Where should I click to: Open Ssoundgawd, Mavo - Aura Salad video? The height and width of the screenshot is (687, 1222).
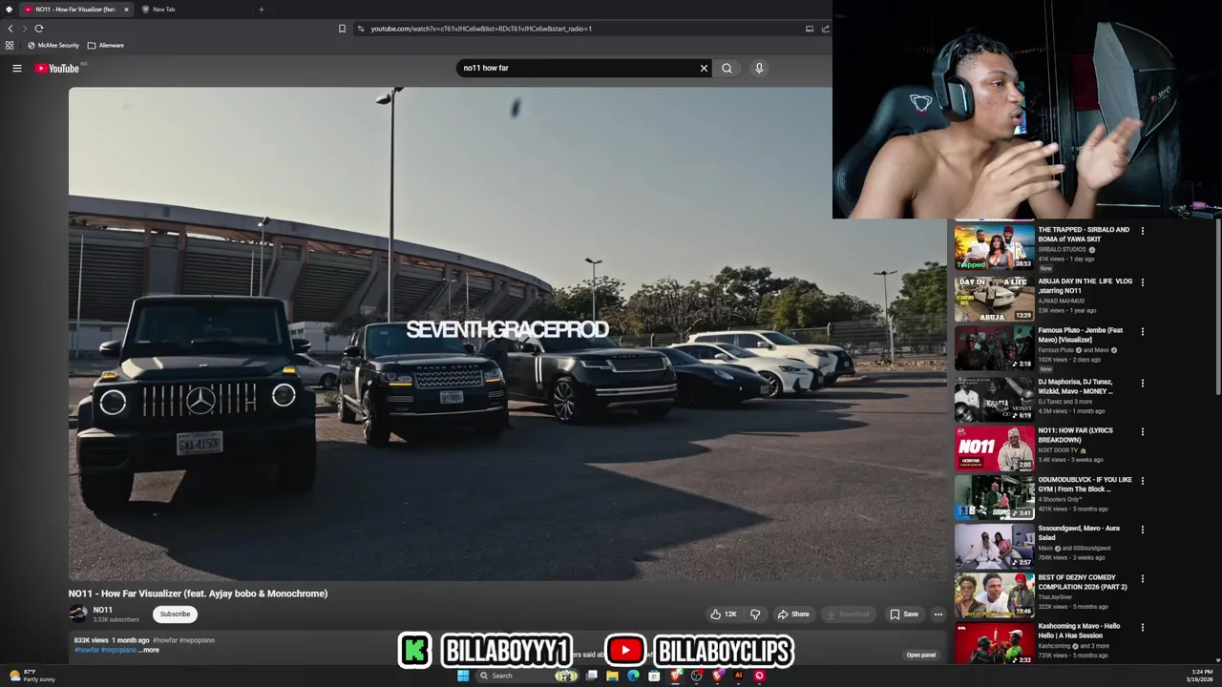pos(995,546)
